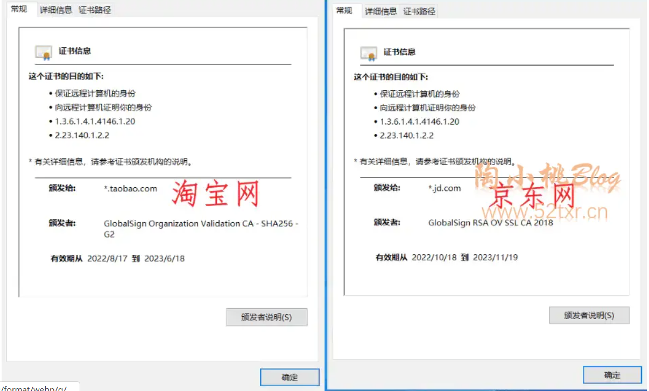Click 颁发给 label in taobao window
This screenshot has width=649, height=391.
(62, 188)
